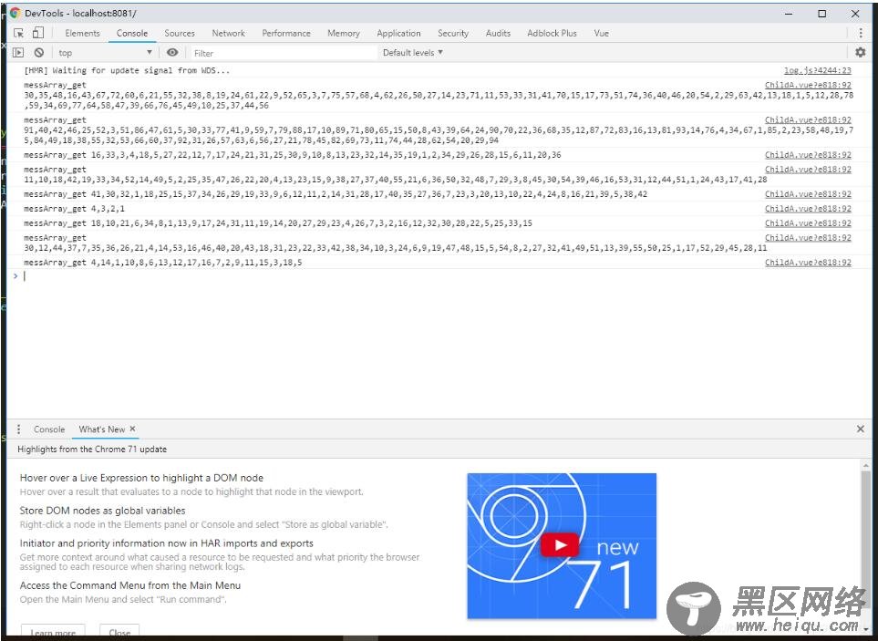Open the drawer three-dot menu

pyautogui.click(x=19, y=429)
